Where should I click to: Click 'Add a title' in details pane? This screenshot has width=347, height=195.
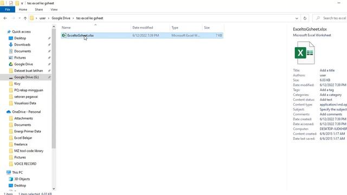[327, 70]
